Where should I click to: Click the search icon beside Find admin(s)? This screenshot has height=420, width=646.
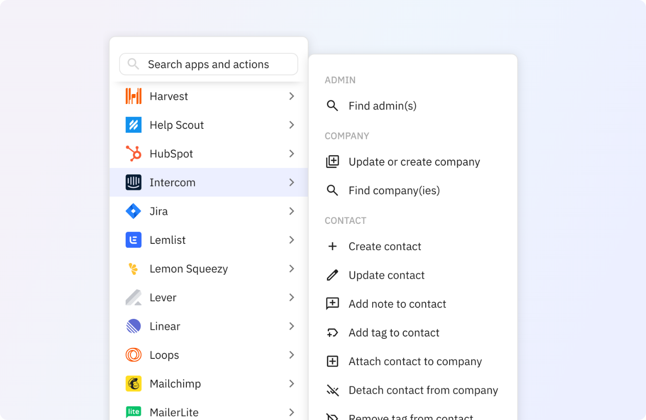point(332,105)
